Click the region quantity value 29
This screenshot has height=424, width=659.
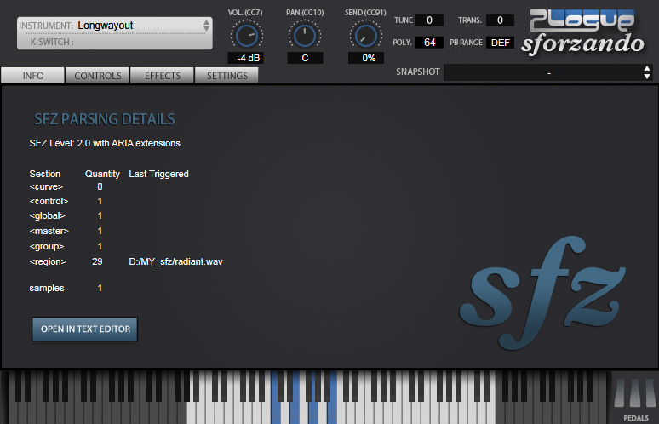97,261
